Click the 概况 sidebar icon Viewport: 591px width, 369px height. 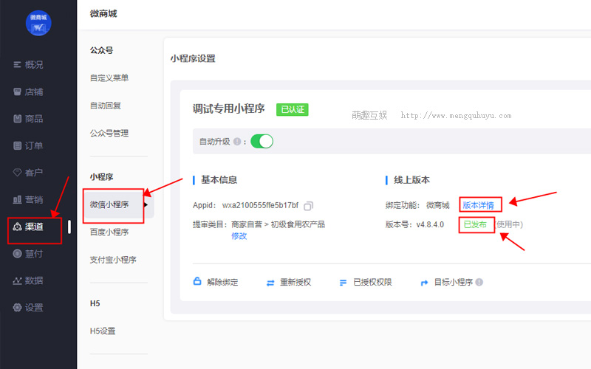[17, 65]
